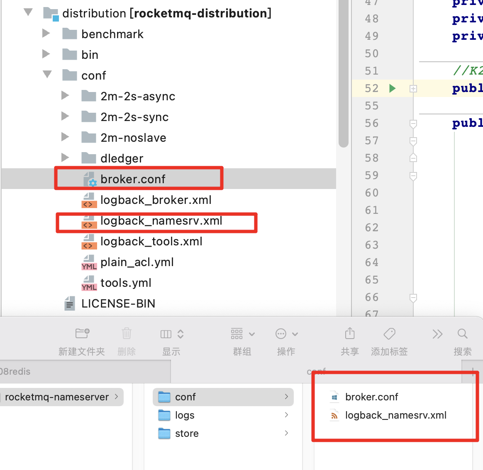Open the Finder view switcher up-down arrows
Viewport: 483px width, 470px height.
pos(181,334)
